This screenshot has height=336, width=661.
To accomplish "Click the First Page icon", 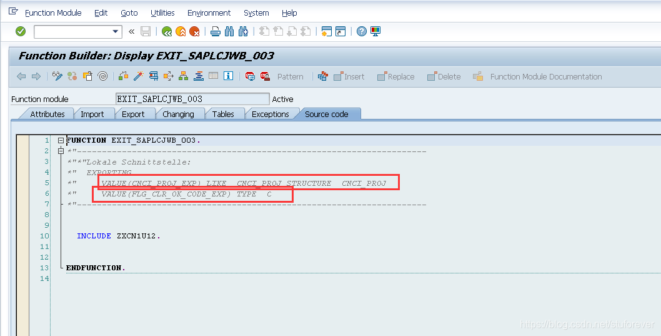I will click(264, 31).
